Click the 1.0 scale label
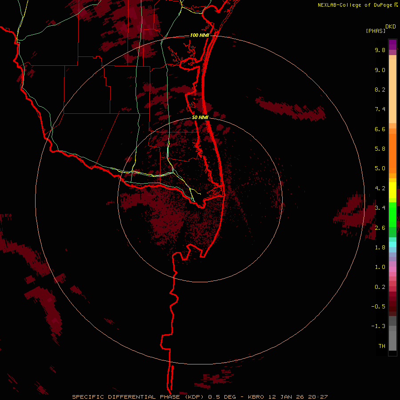This screenshot has height=400, width=400. (380, 267)
